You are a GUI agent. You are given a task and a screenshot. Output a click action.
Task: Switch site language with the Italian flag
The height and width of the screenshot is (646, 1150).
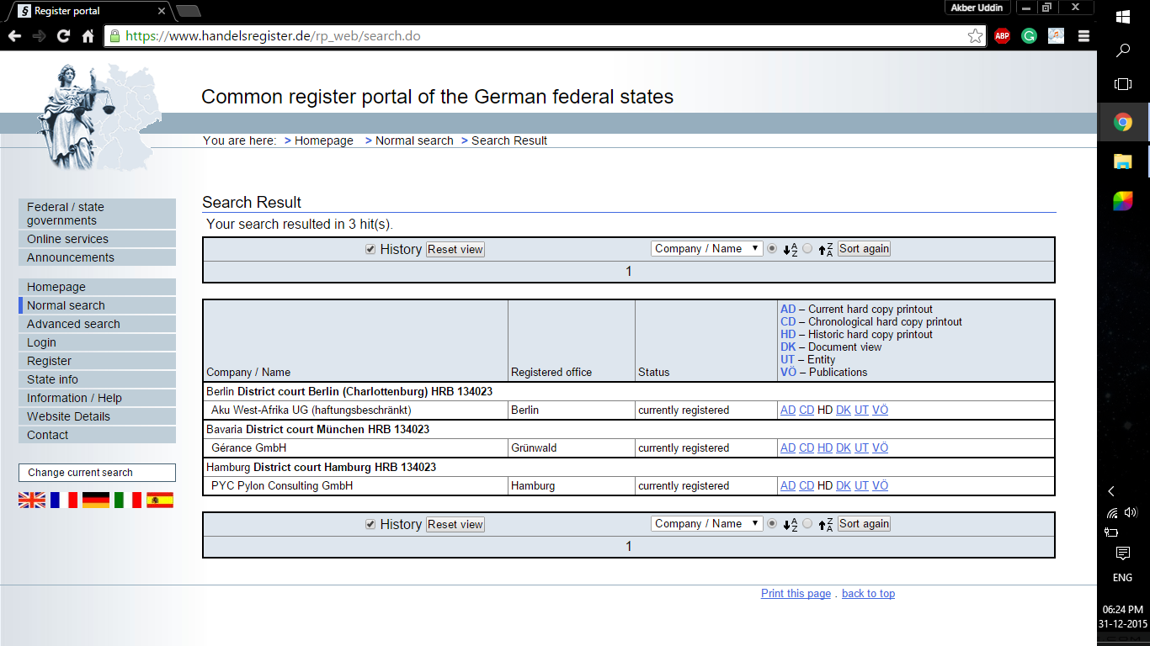pyautogui.click(x=128, y=500)
